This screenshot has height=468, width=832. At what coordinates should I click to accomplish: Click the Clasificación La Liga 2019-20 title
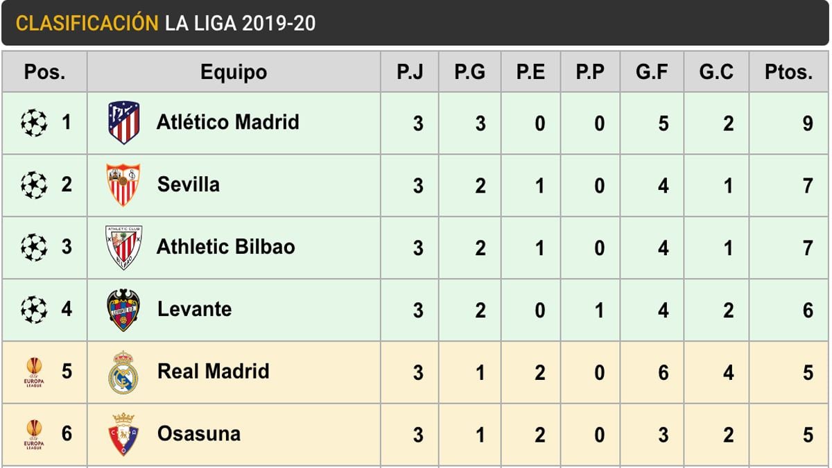[166, 23]
